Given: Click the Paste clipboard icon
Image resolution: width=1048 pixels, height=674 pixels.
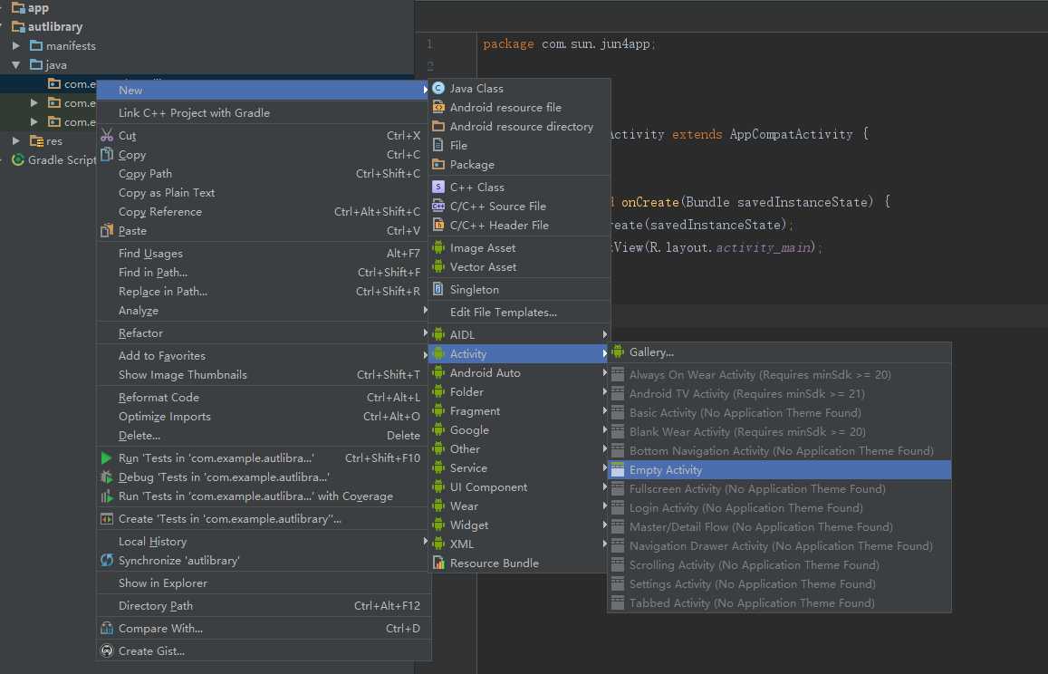Looking at the screenshot, I should (x=107, y=231).
